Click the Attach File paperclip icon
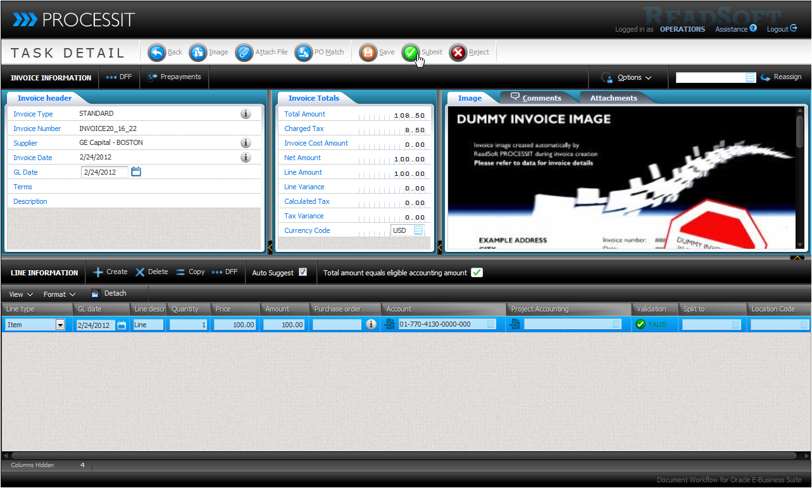The height and width of the screenshot is (488, 812). pos(244,53)
